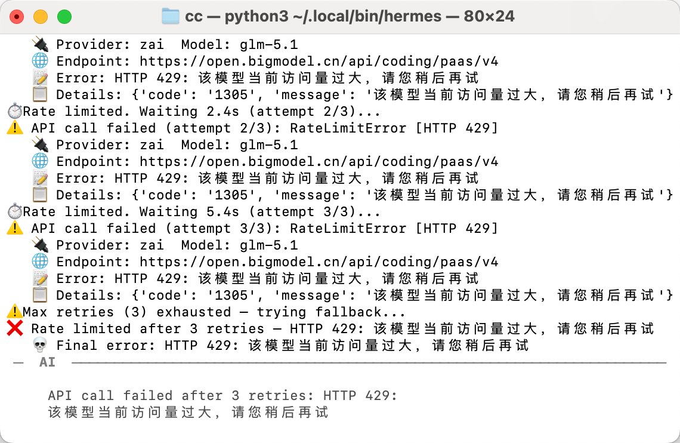Click the window title text cc — python3
This screenshot has height=443, width=680.
click(x=236, y=17)
